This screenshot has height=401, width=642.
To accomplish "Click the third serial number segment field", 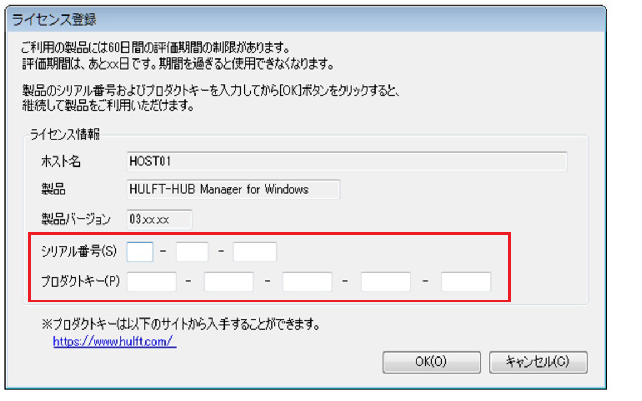I will 254,252.
